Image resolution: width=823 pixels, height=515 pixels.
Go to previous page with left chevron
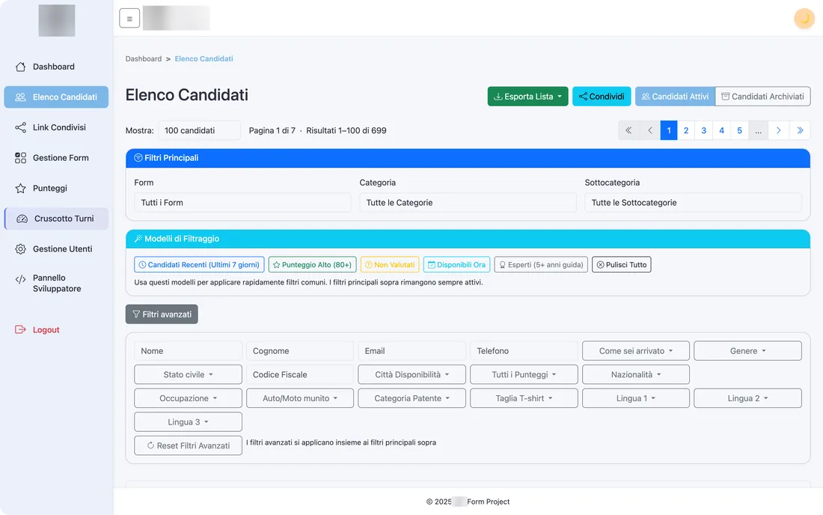coord(649,130)
